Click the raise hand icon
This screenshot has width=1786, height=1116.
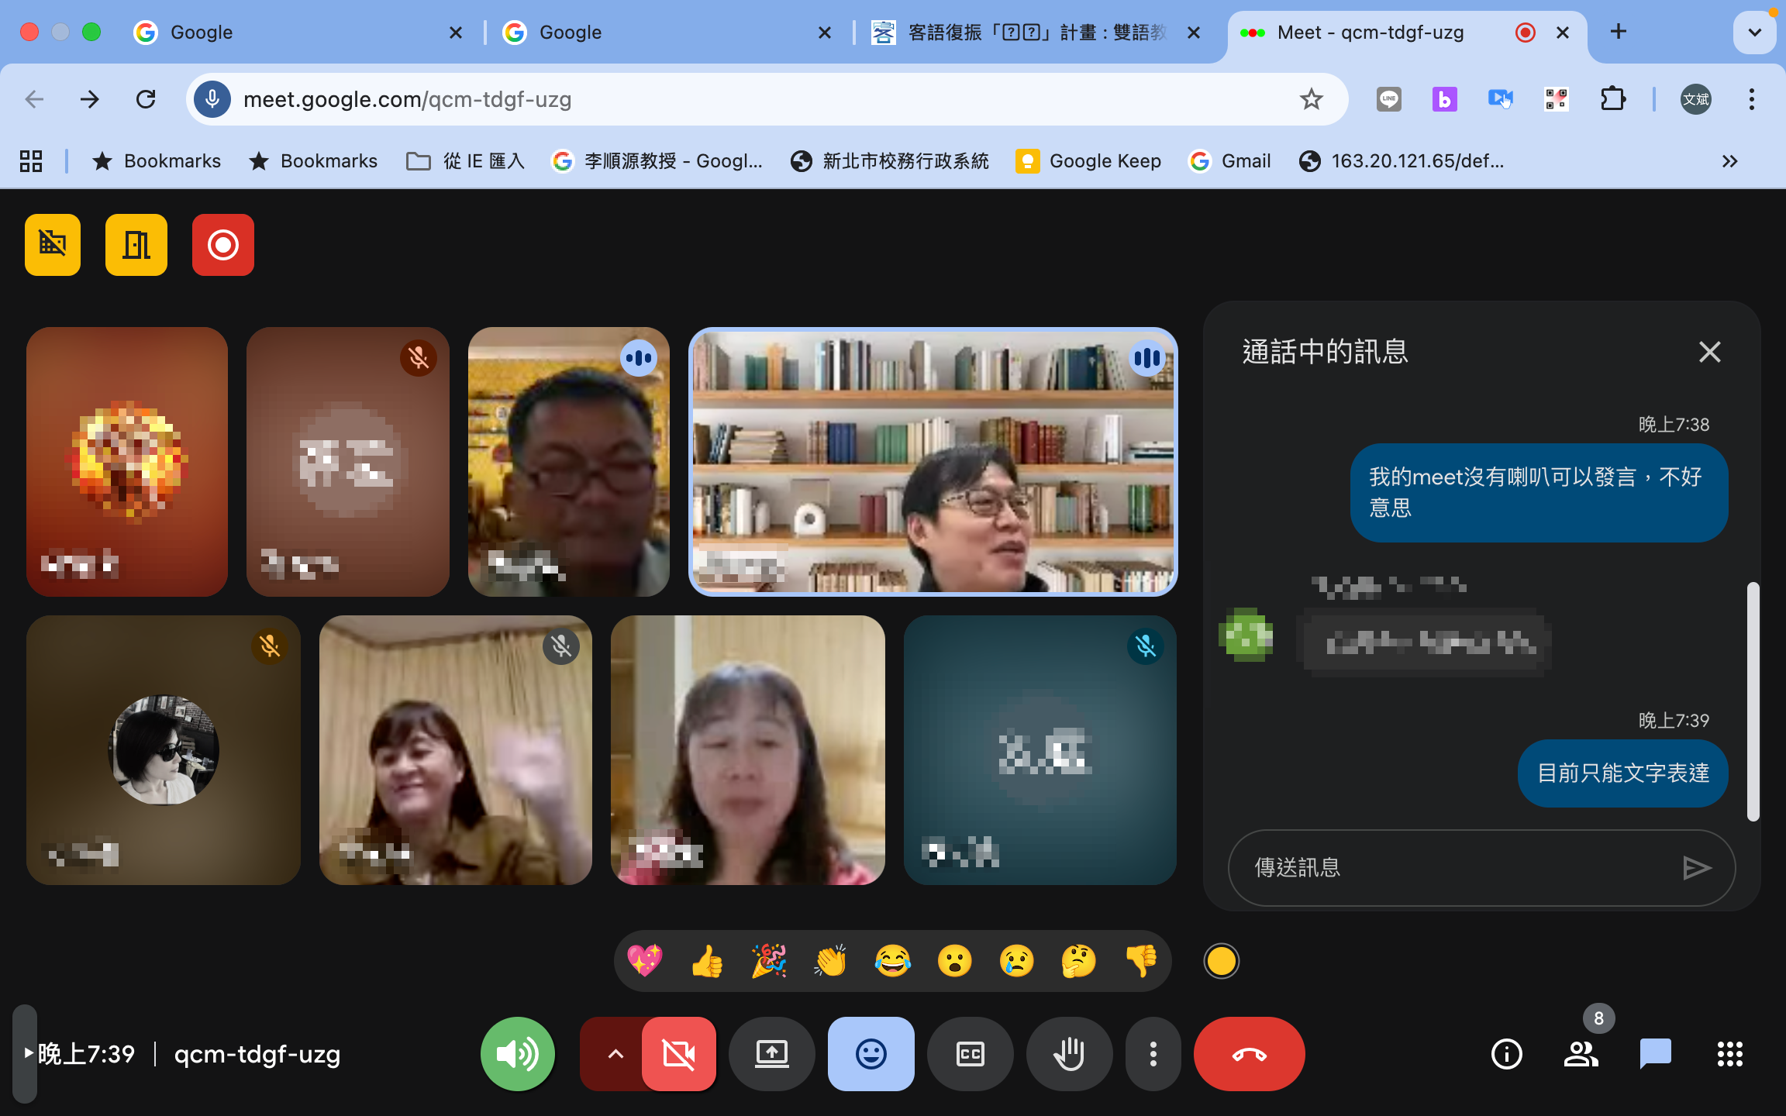pyautogui.click(x=1069, y=1054)
